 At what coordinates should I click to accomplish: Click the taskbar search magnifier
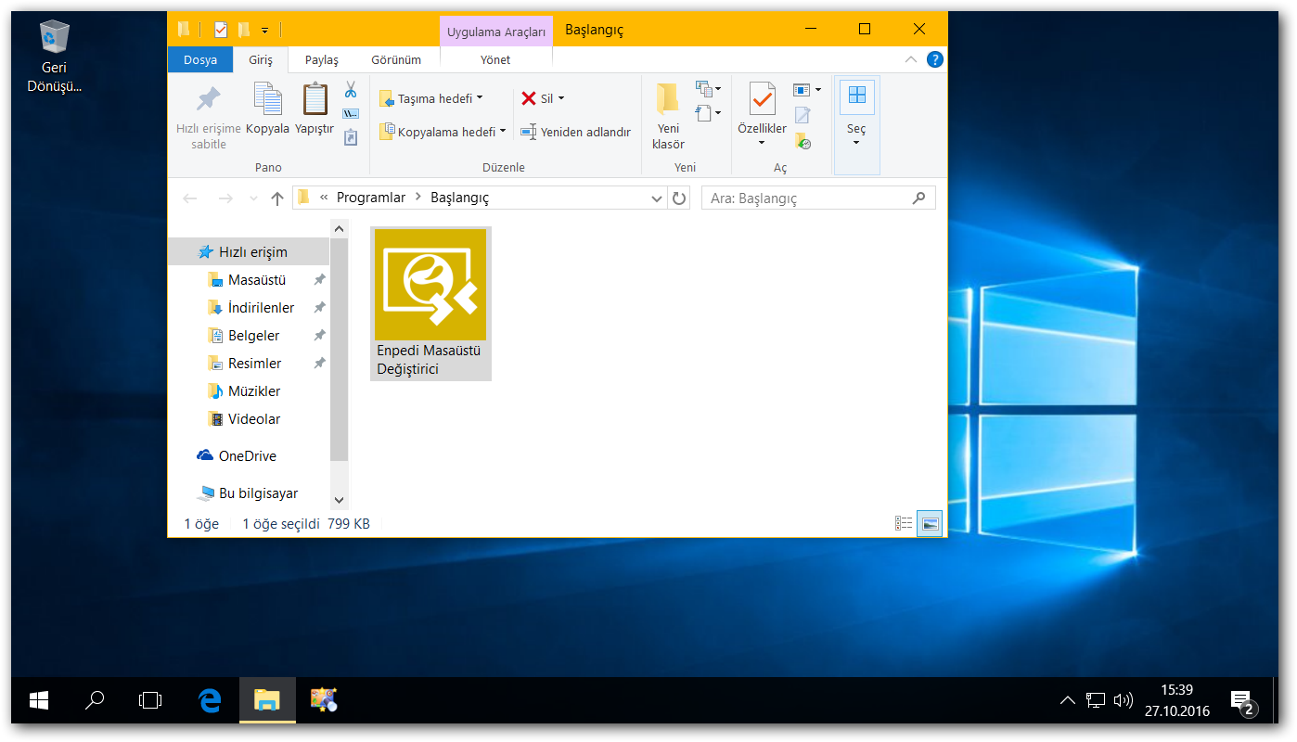click(94, 700)
